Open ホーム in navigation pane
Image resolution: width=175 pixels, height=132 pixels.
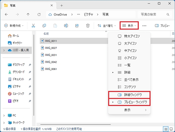pos(13,36)
